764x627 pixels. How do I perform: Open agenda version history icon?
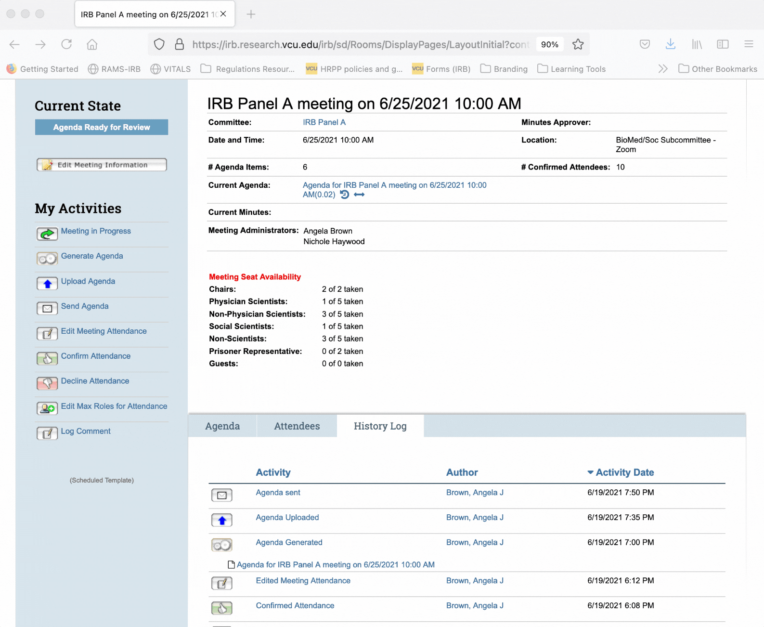(x=345, y=195)
